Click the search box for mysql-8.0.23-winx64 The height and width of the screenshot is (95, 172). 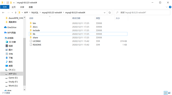(142, 13)
